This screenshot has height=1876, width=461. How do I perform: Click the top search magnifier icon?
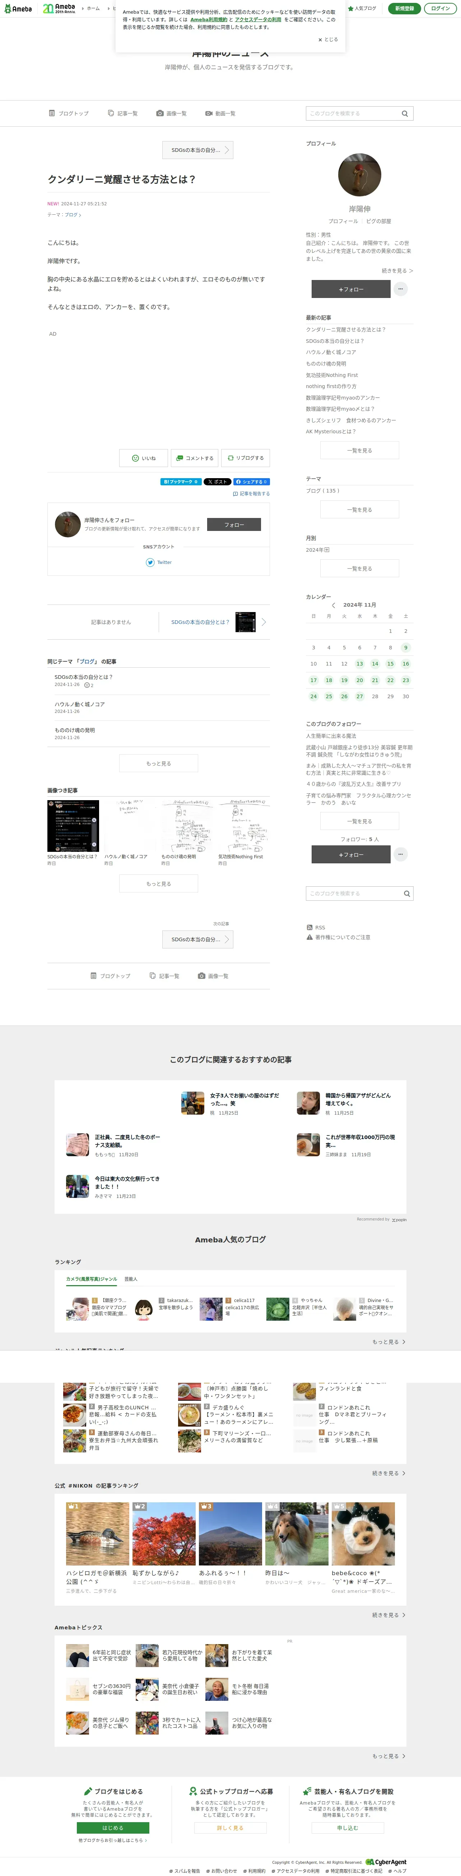click(x=405, y=113)
